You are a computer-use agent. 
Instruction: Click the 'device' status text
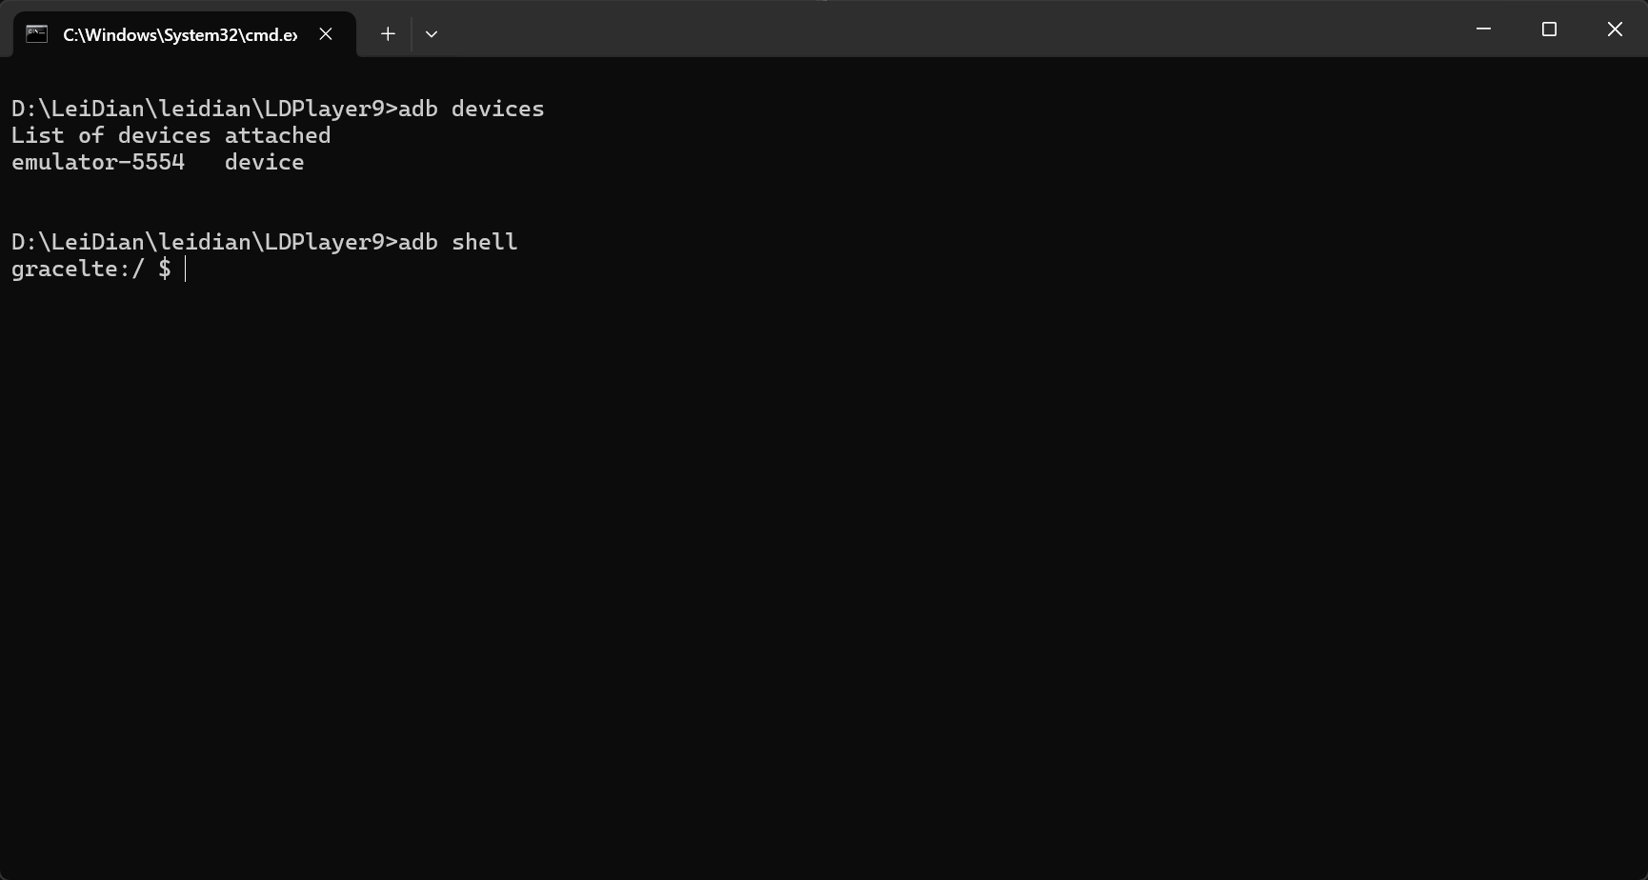click(x=264, y=162)
